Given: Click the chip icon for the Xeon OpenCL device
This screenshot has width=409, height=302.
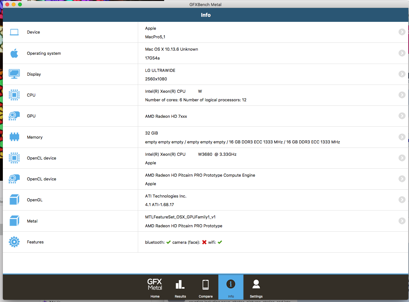Looking at the screenshot, I should coord(14,158).
